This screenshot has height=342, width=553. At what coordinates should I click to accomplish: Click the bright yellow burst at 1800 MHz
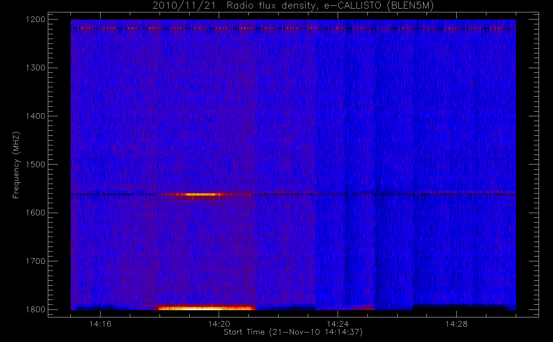(x=206, y=308)
